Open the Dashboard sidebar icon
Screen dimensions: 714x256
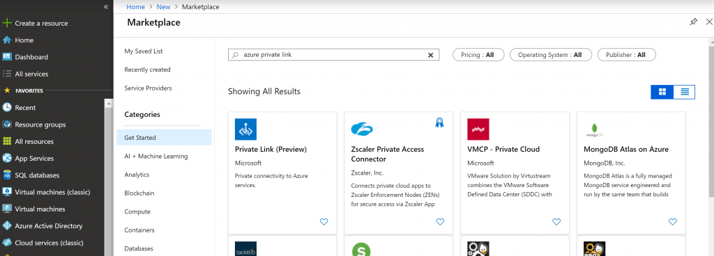pyautogui.click(x=7, y=57)
